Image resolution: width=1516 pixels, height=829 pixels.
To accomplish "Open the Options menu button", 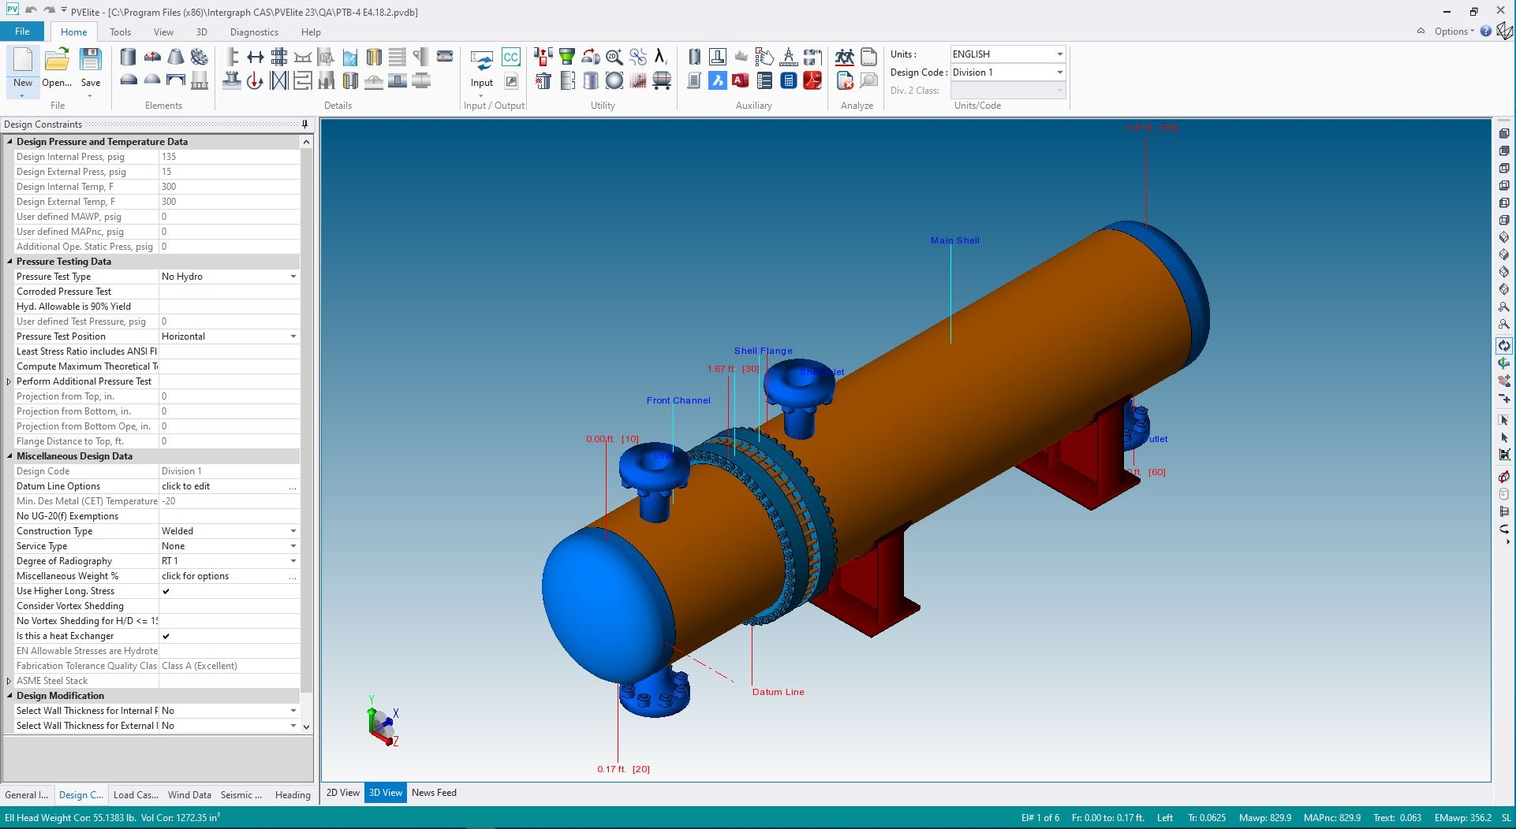I will [1454, 32].
